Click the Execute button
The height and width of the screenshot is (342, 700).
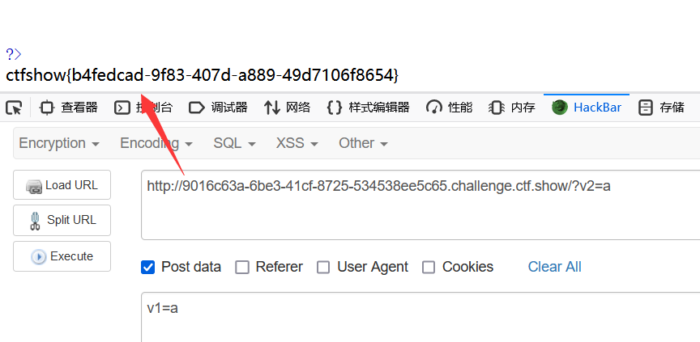coord(62,256)
